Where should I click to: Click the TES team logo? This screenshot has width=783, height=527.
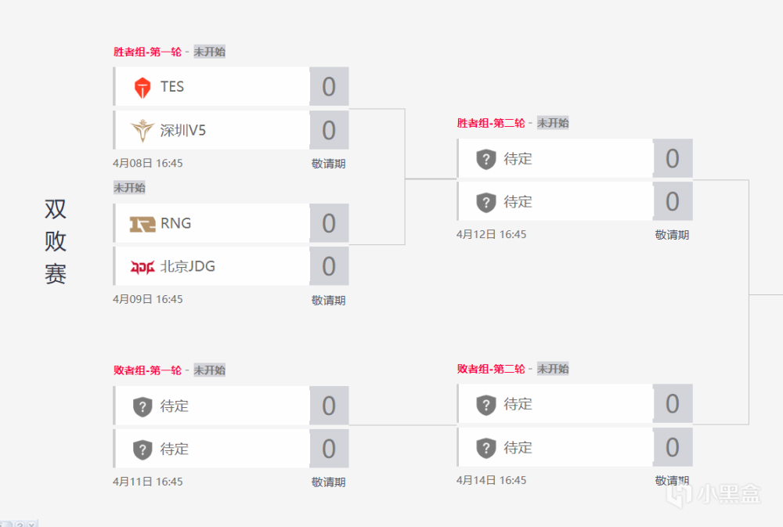[142, 87]
